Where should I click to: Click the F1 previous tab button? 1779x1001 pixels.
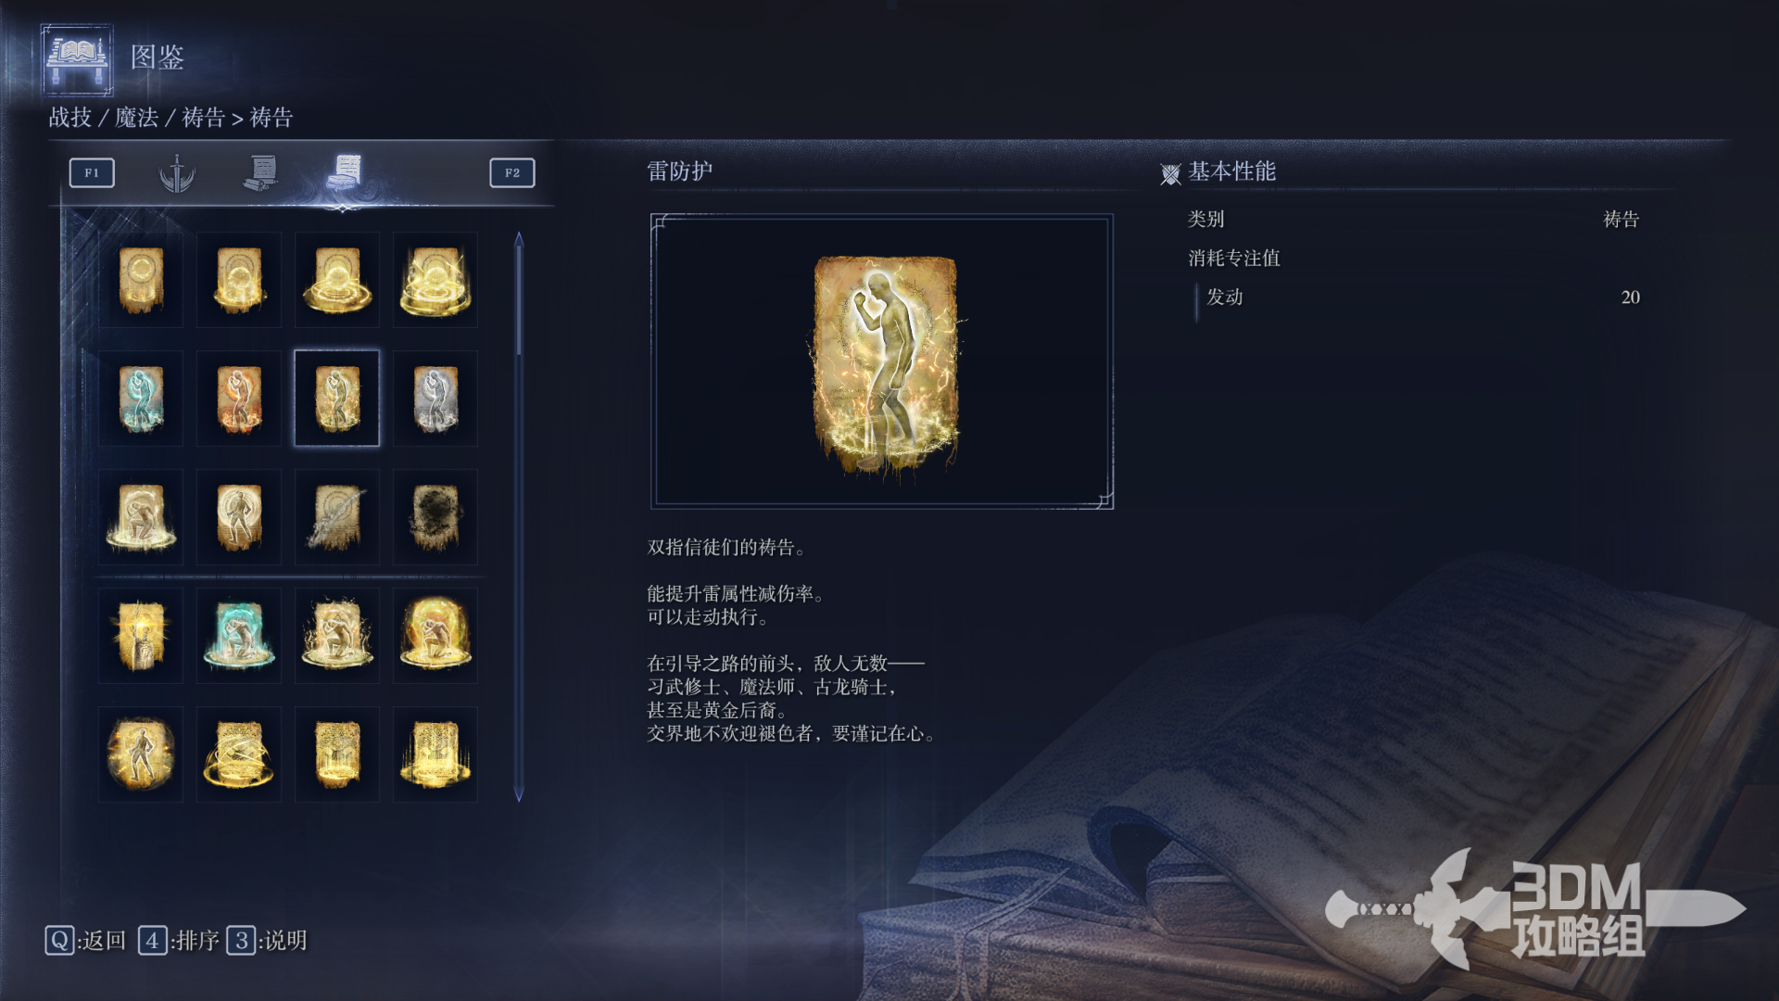92,173
